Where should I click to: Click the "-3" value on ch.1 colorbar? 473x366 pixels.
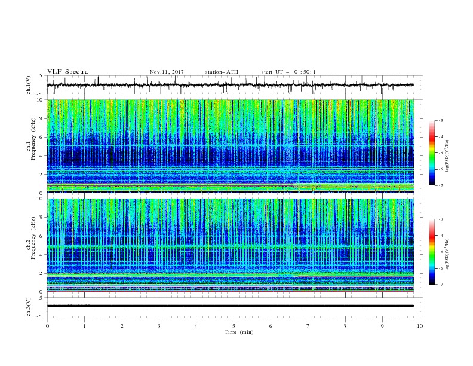pos(440,120)
